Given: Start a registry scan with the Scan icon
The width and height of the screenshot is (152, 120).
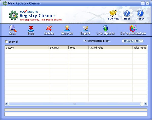Looking at the screenshot, I should (x=13, y=30).
